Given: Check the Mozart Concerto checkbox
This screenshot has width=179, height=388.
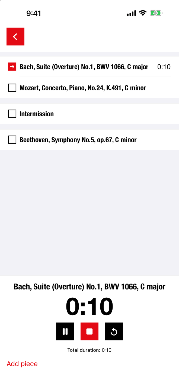Looking at the screenshot, I should click(12, 88).
